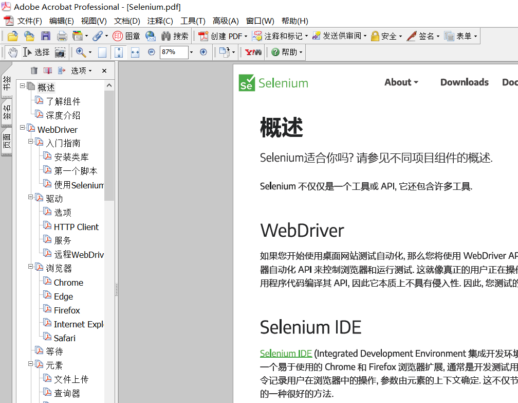Click the Actual Size page icon
518x403 pixels.
click(x=102, y=52)
